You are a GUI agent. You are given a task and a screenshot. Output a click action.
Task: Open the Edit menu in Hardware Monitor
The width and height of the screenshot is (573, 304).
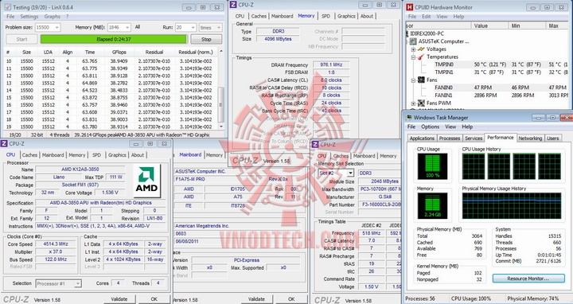[426, 17]
